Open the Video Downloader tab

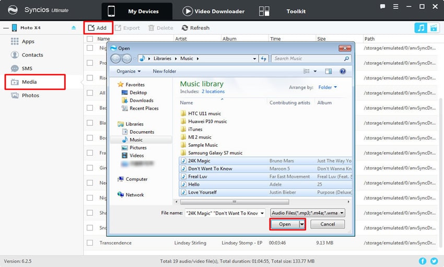(x=214, y=11)
